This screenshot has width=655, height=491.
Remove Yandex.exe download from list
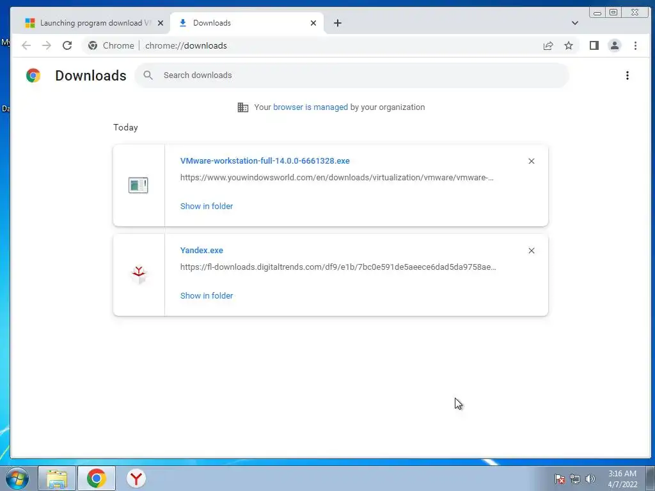coord(532,251)
